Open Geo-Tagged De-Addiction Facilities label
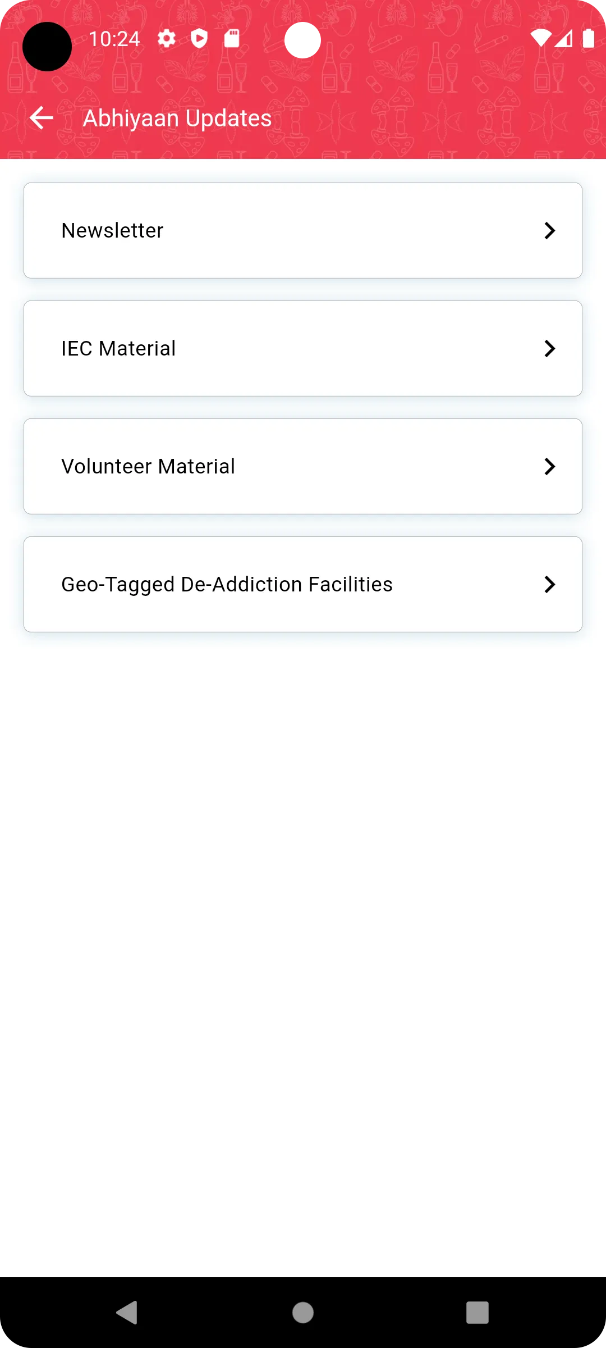The image size is (606, 1348). pyautogui.click(x=227, y=584)
